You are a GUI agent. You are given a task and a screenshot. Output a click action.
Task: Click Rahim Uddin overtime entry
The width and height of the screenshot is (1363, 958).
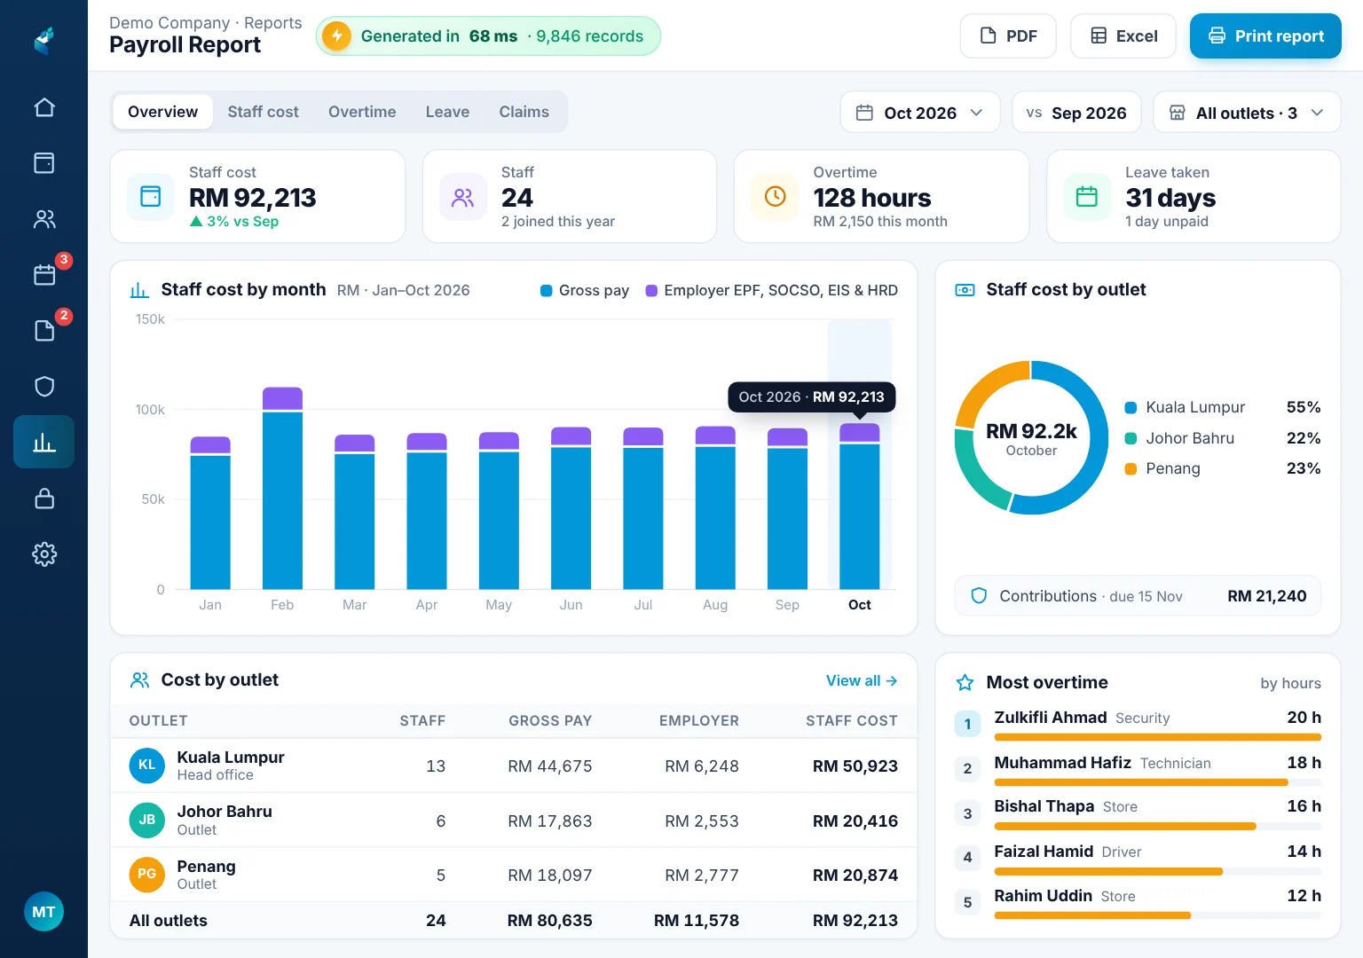tap(1044, 896)
